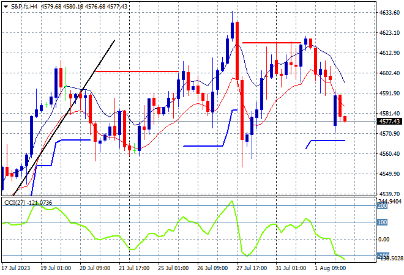This screenshot has width=404, height=275.
Task: Click the 4570.90 price axis label
Action: 389,133
